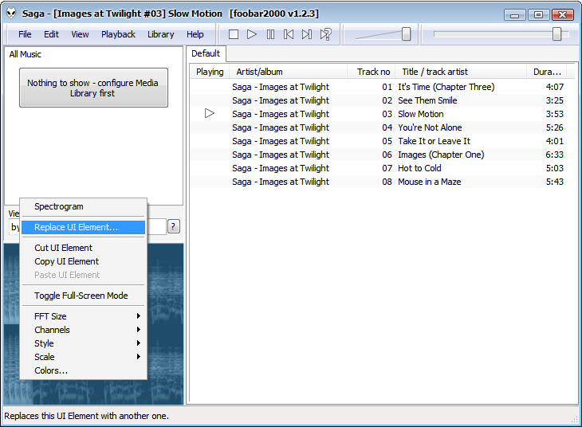Select Copy UI Element
The image size is (582, 427).
pyautogui.click(x=83, y=261)
